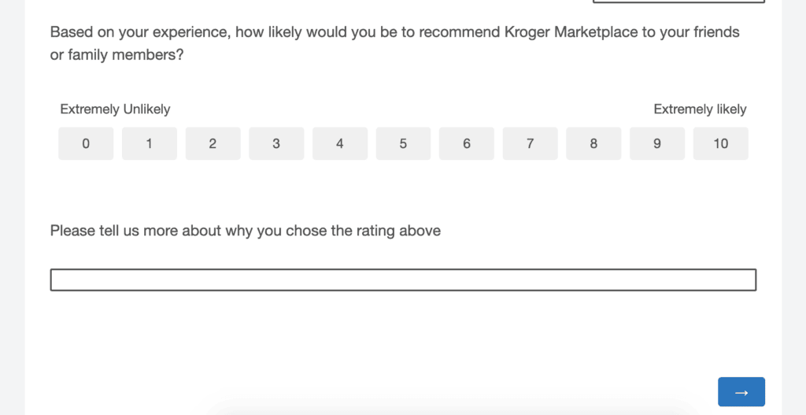This screenshot has width=806, height=415.
Task: Choose rating 1 on the likelihood scale
Action: (x=149, y=143)
